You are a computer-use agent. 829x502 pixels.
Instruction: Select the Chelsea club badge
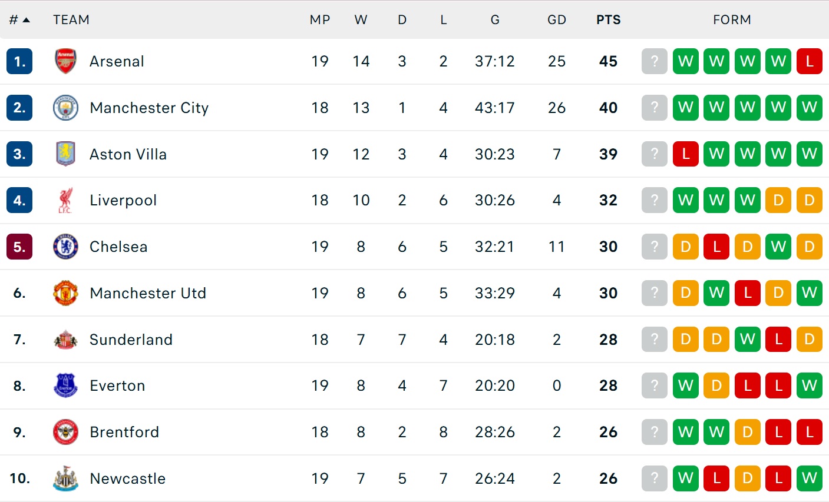(65, 247)
